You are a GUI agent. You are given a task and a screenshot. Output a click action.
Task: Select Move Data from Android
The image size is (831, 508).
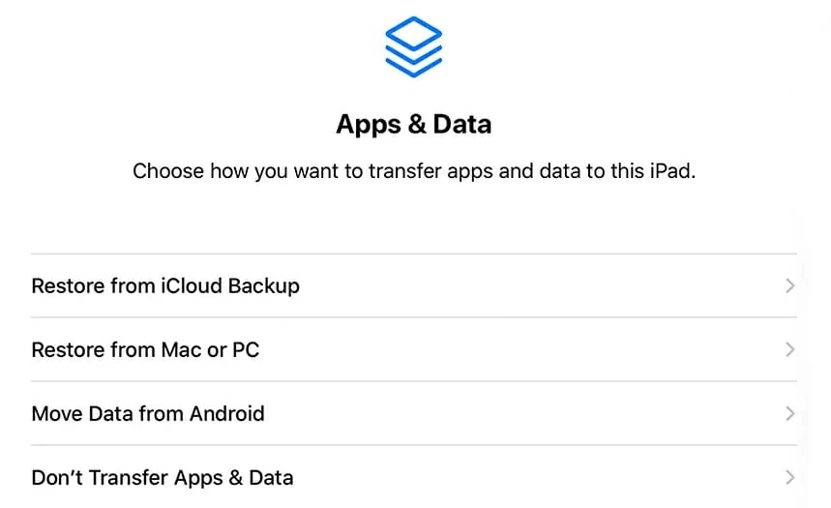click(387, 414)
